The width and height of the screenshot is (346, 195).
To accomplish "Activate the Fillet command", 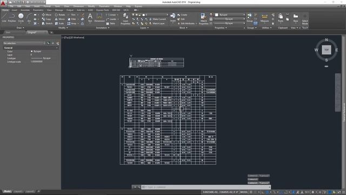I will (72, 19).
